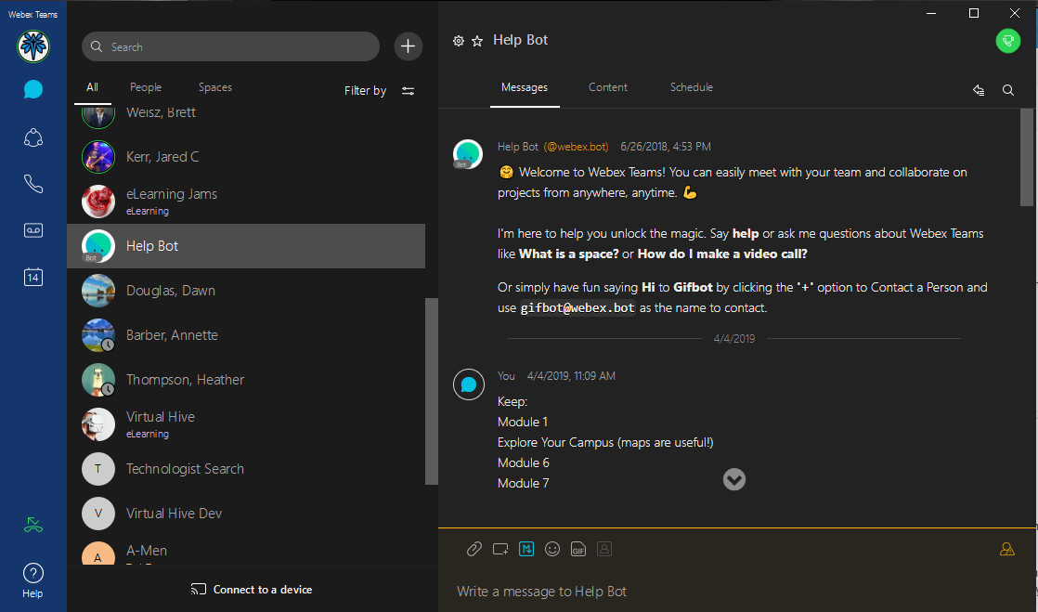Open the GIF picker icon
Image resolution: width=1038 pixels, height=612 pixels.
pyautogui.click(x=578, y=549)
